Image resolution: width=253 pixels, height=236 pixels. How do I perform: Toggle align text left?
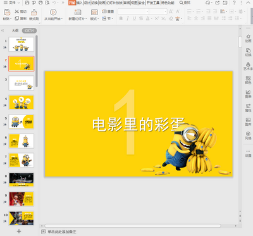point(189,18)
